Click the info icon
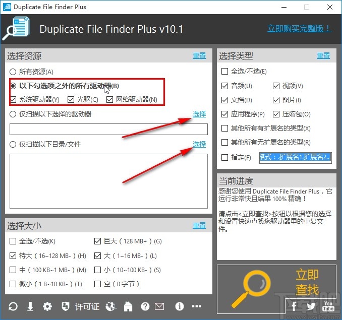Image resolution: width=342 pixels, height=320 pixels. pyautogui.click(x=179, y=306)
